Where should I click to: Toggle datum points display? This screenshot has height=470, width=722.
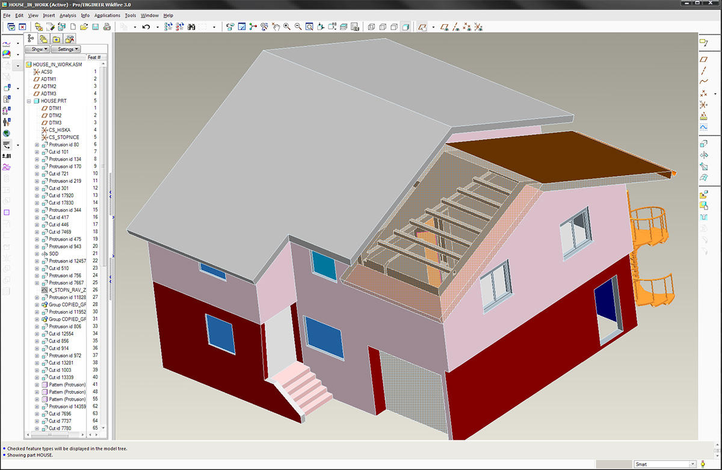[467, 26]
